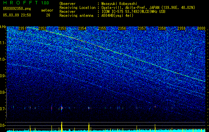Select antenna text A504HB(yagi 4el)

tap(117, 16)
